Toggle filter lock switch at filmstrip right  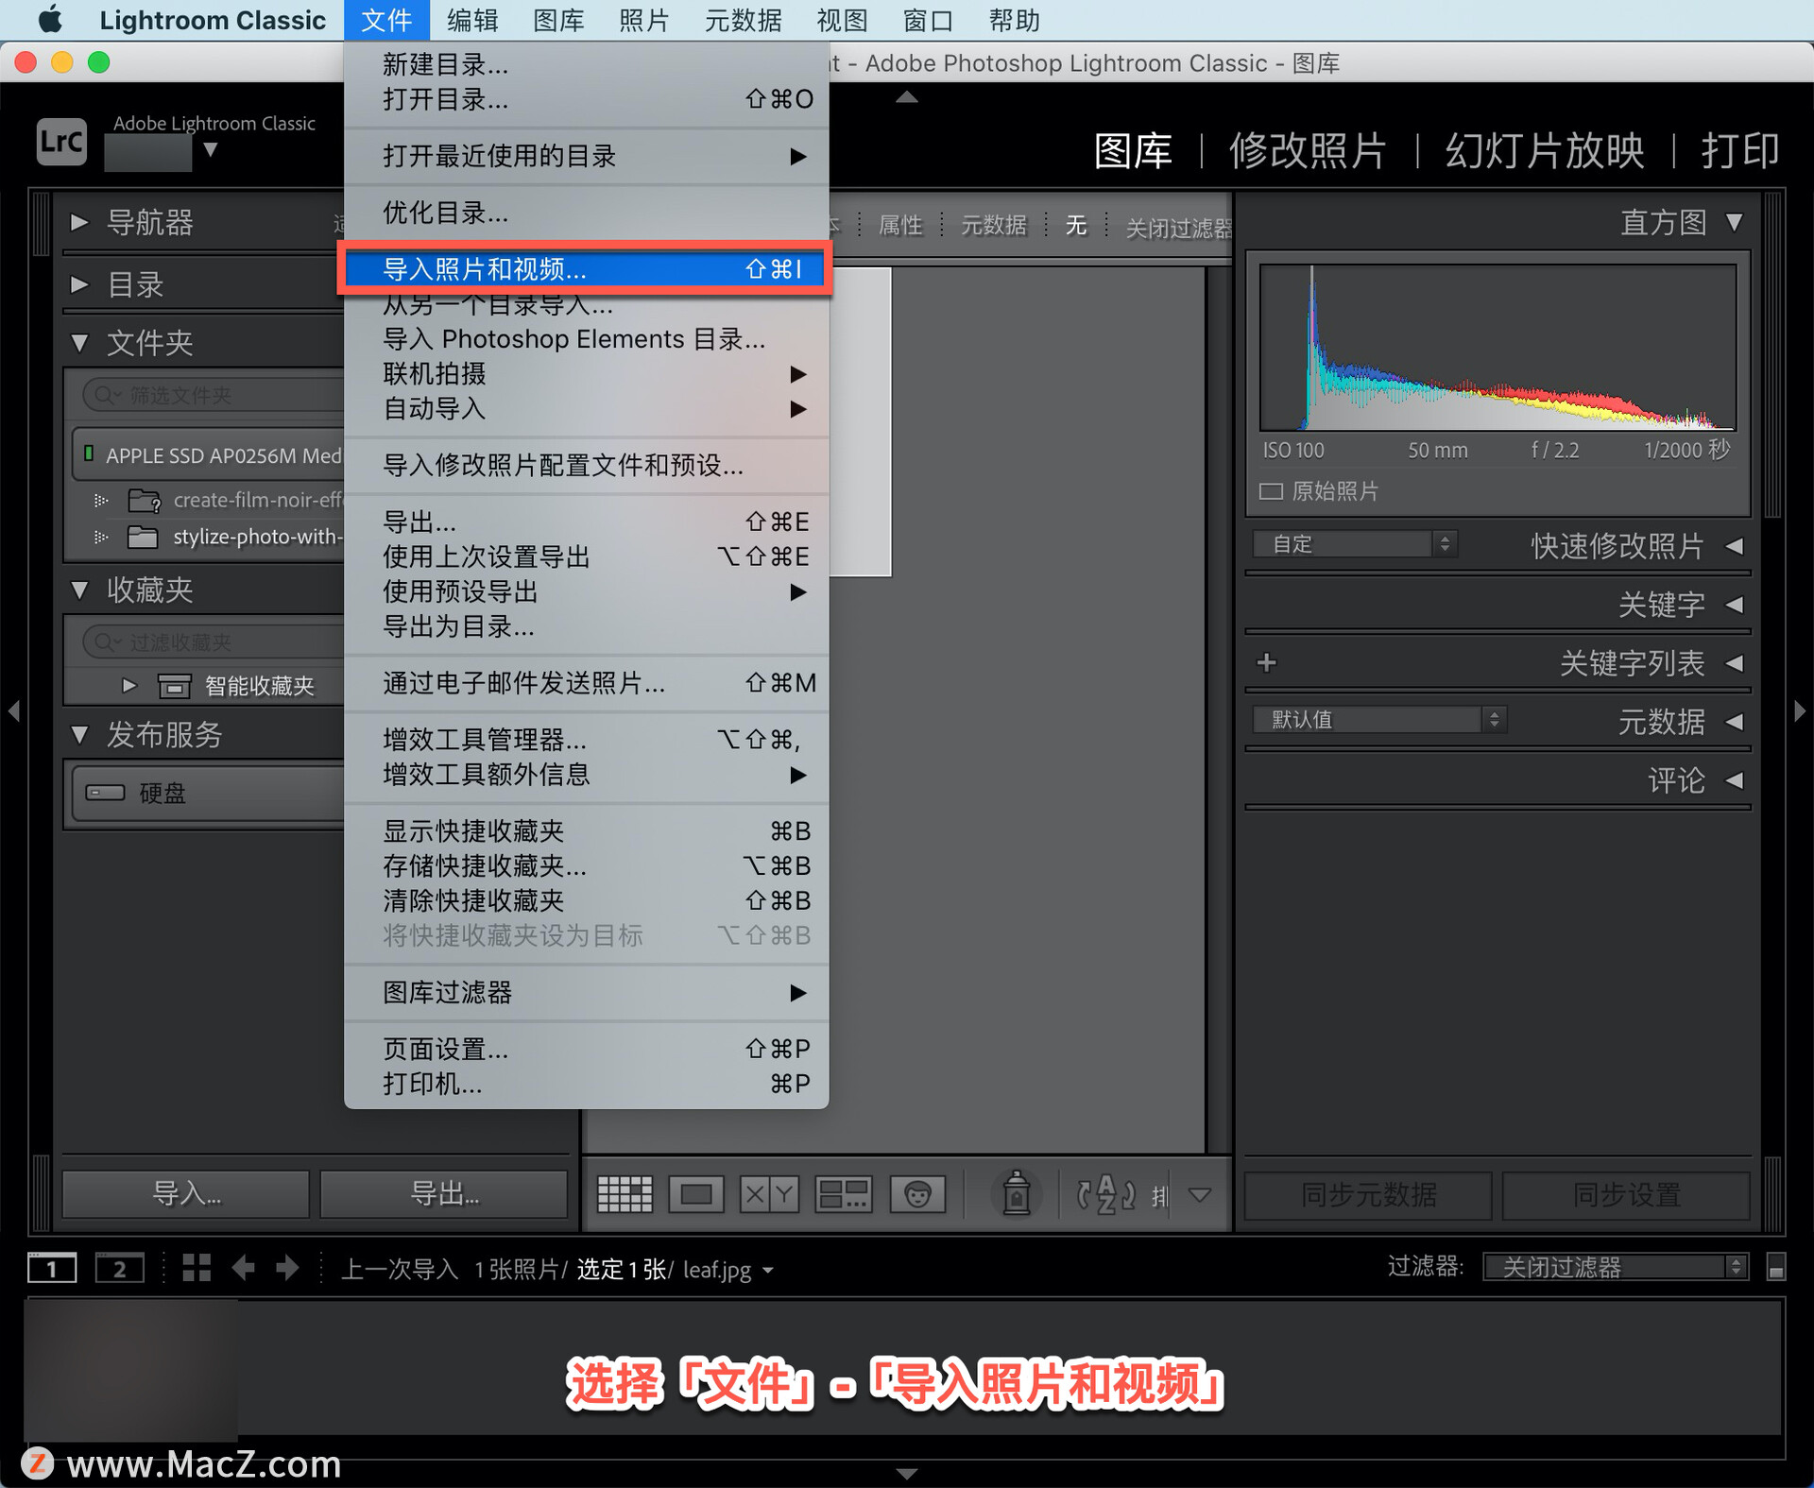tap(1775, 1267)
